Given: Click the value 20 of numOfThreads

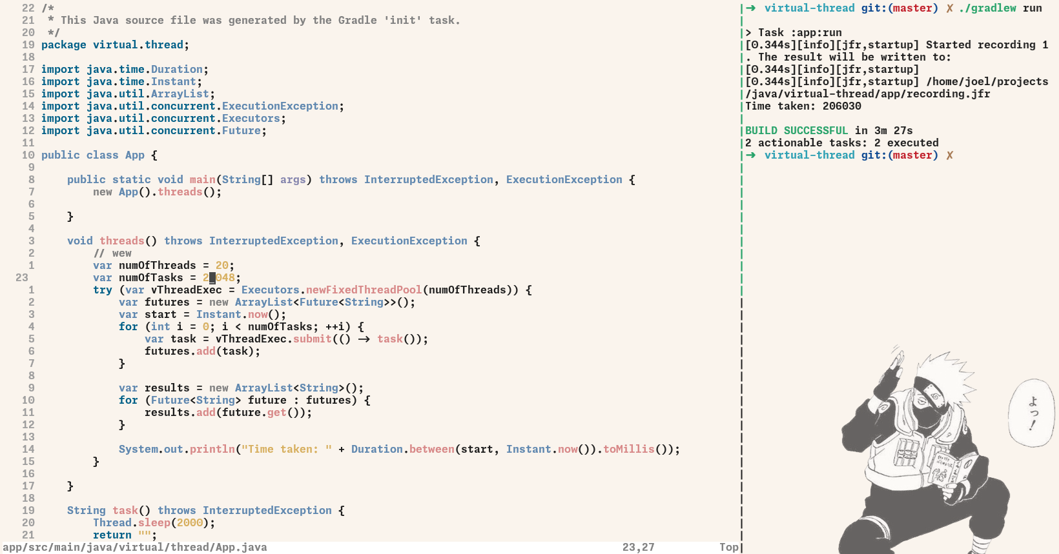Looking at the screenshot, I should coord(222,265).
